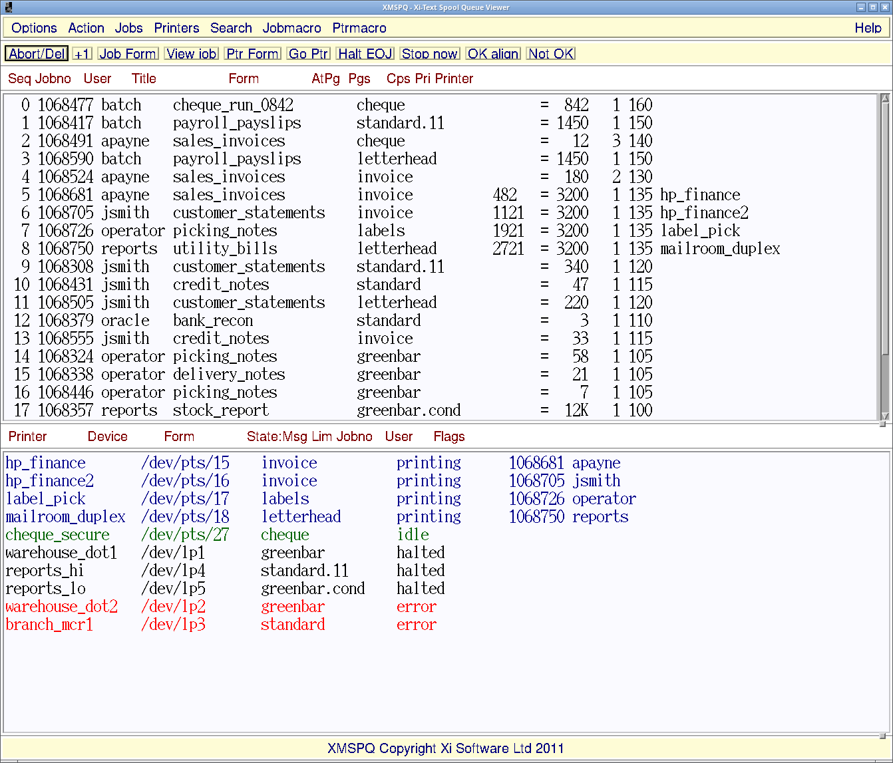
Task: Select the mailroom_duplex printer row
Action: 446,517
